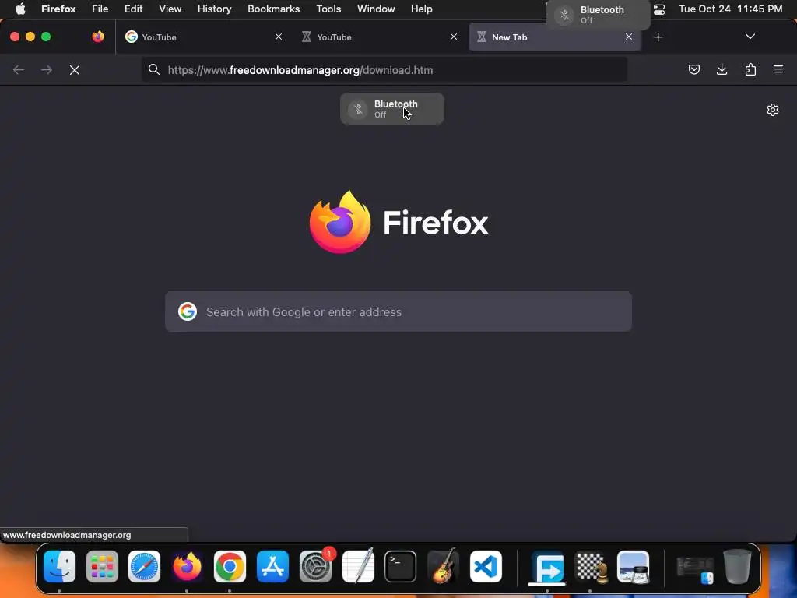The width and height of the screenshot is (797, 598).
Task: Click the magnifier icon in address bar
Action: pos(154,69)
